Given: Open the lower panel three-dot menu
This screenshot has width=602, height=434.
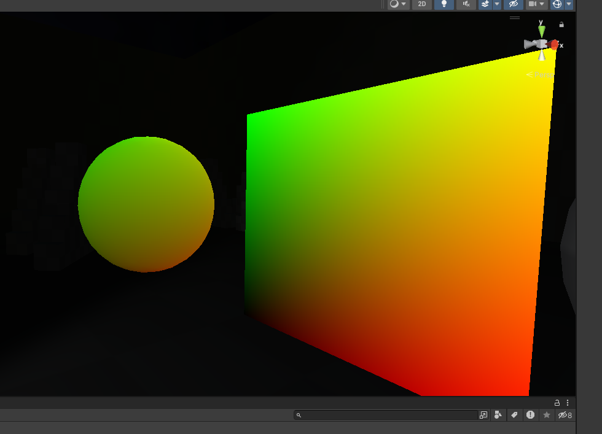Looking at the screenshot, I should (568, 403).
